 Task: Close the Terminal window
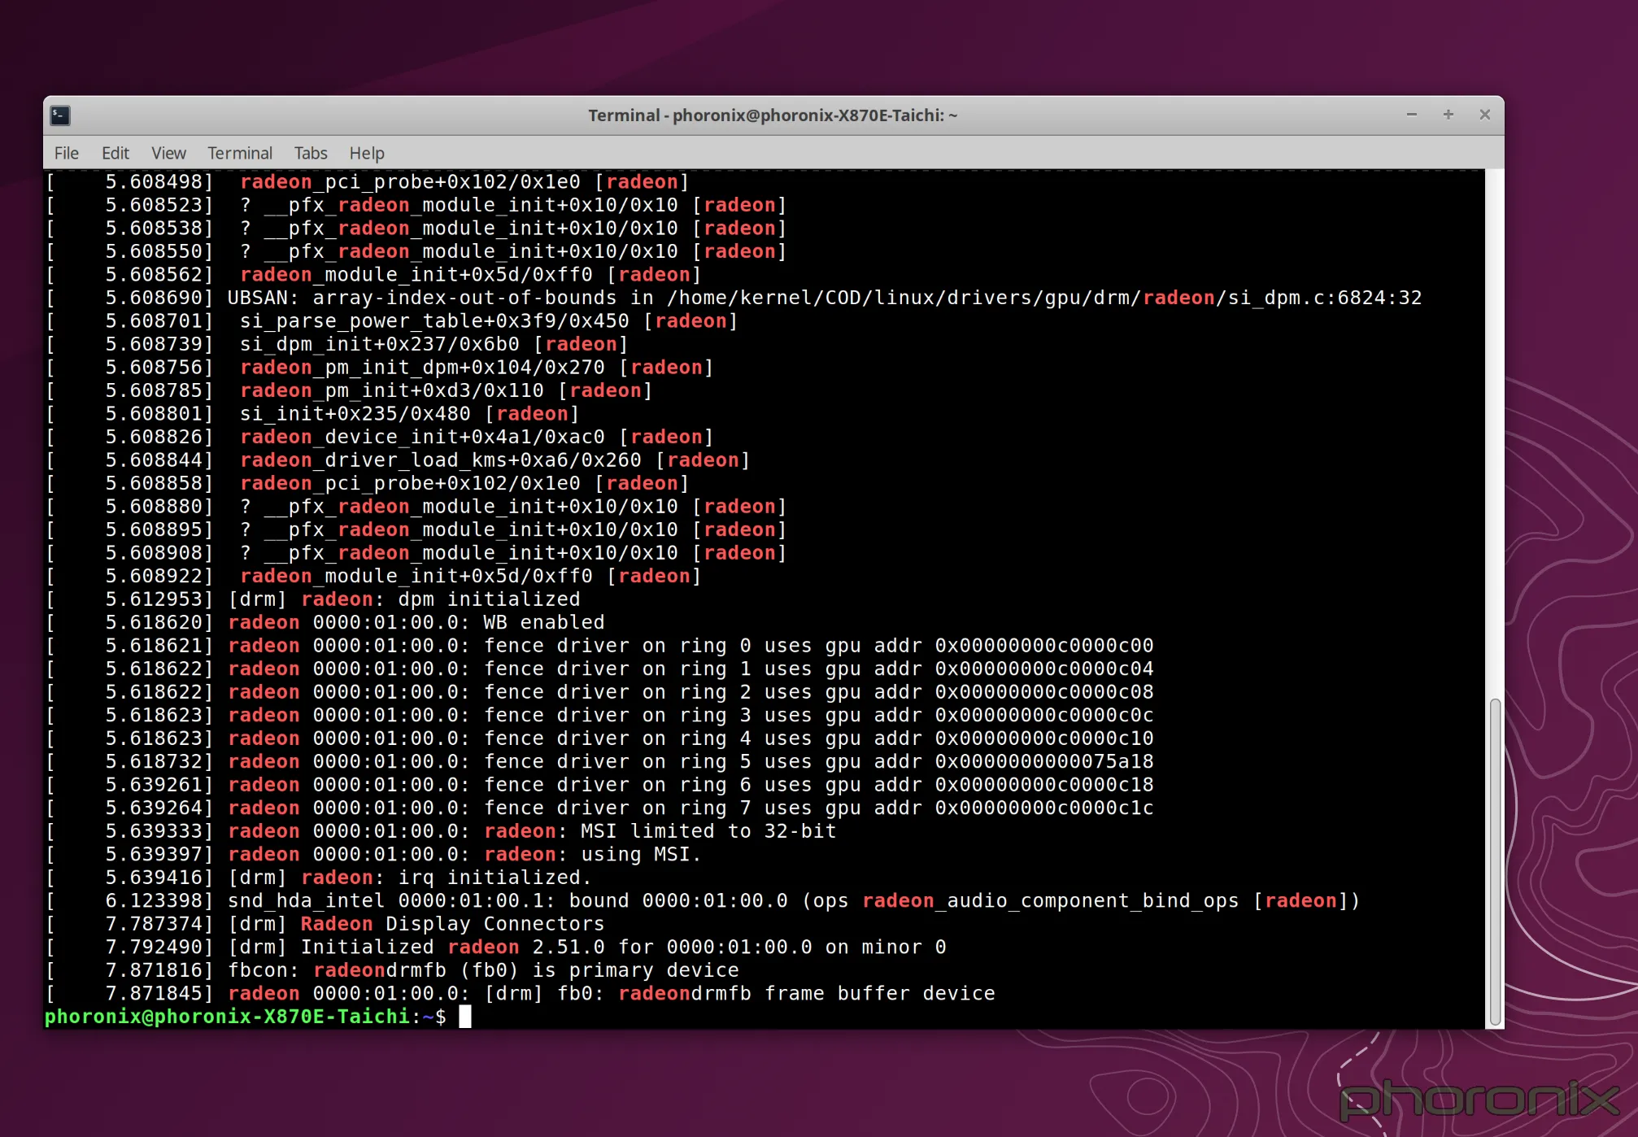[1484, 115]
